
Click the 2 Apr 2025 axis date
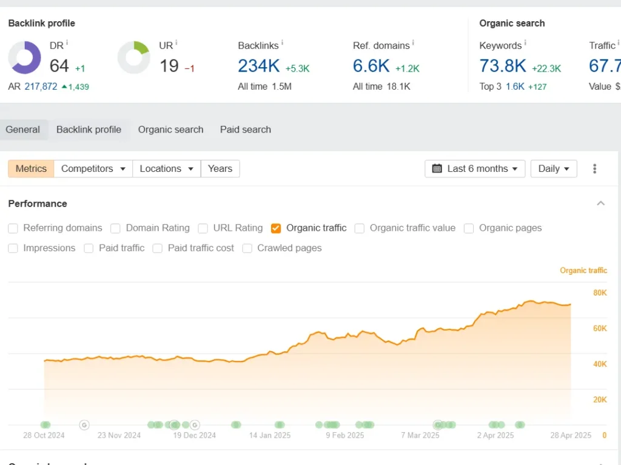coord(495,435)
